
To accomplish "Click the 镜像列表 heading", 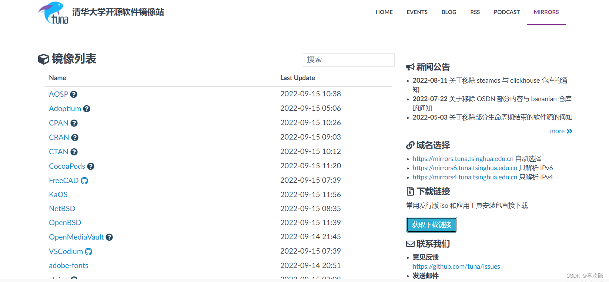I will [74, 59].
